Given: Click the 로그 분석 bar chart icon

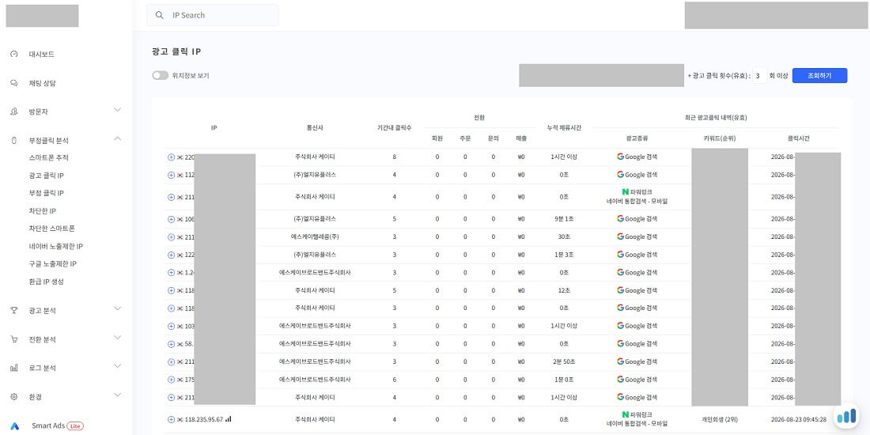Looking at the screenshot, I should 14,368.
